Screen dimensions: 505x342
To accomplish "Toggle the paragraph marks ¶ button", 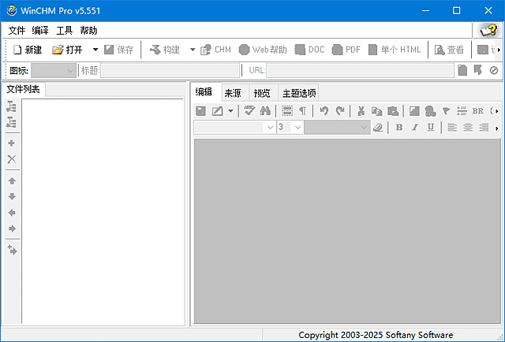I will coord(302,111).
